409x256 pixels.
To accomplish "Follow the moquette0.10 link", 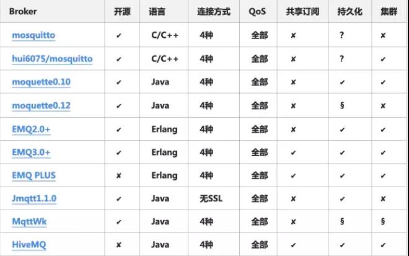I will tap(41, 82).
